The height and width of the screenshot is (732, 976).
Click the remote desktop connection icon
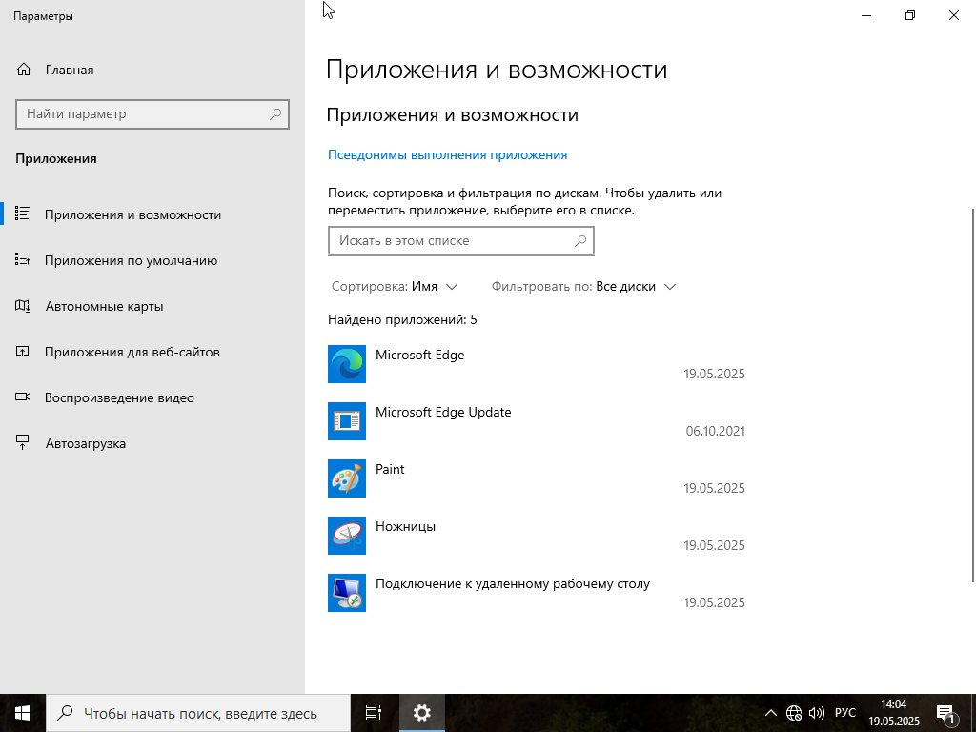[347, 593]
